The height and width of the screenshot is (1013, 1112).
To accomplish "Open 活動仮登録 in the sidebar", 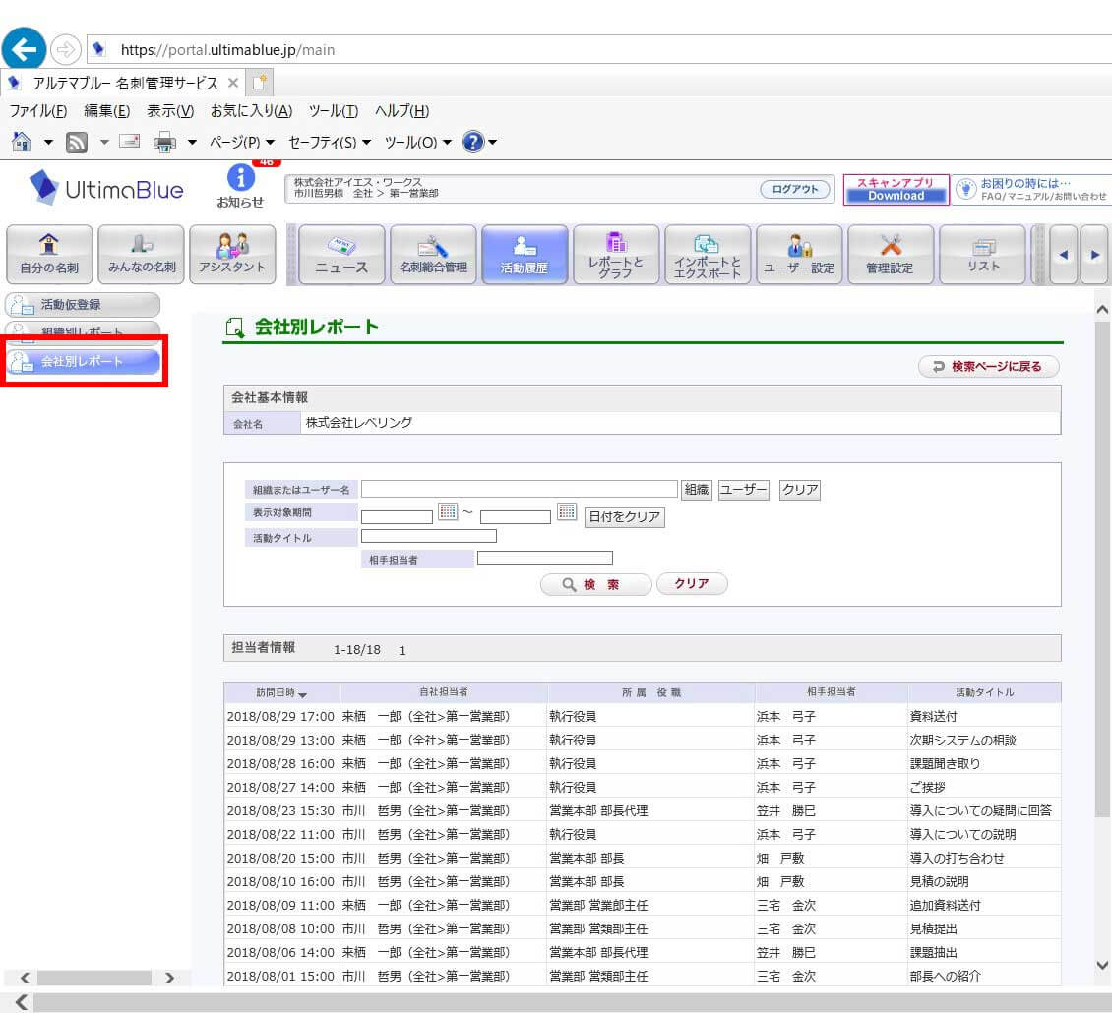I will (83, 305).
